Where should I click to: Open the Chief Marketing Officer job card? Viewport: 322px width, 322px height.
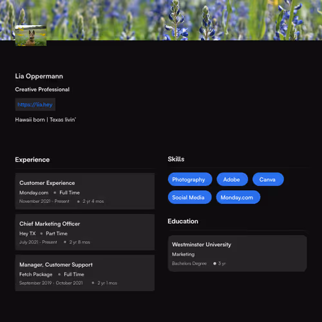pyautogui.click(x=85, y=232)
